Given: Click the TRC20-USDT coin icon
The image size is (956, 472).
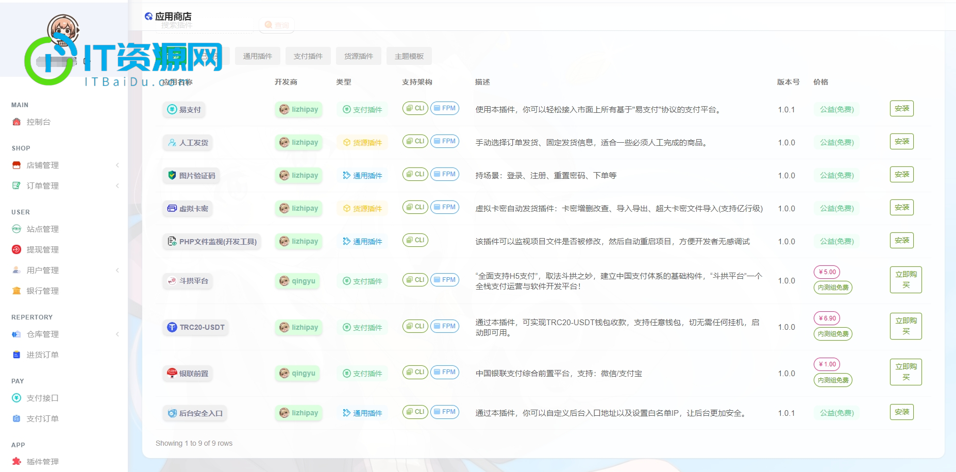Looking at the screenshot, I should [x=172, y=327].
